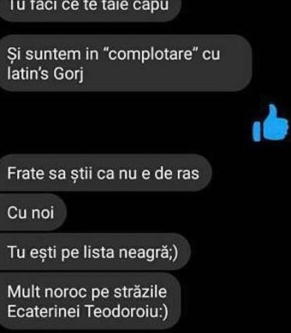Select the 'Tu faci ce te taie capu' message
Screen dimensions: 291x333
click(90, 9)
